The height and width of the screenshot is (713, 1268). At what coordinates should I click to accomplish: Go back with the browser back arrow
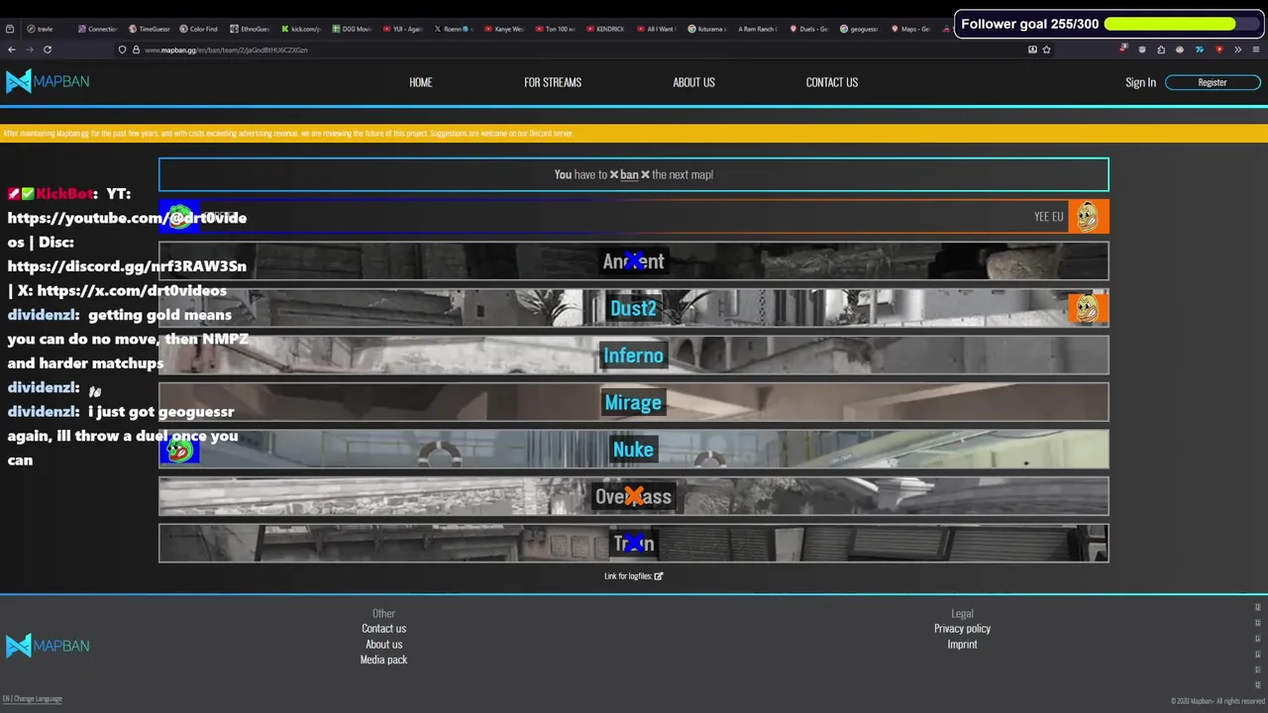[x=12, y=50]
